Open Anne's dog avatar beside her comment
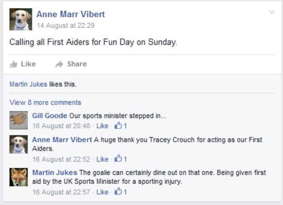This screenshot has width=283, height=205. (x=19, y=144)
